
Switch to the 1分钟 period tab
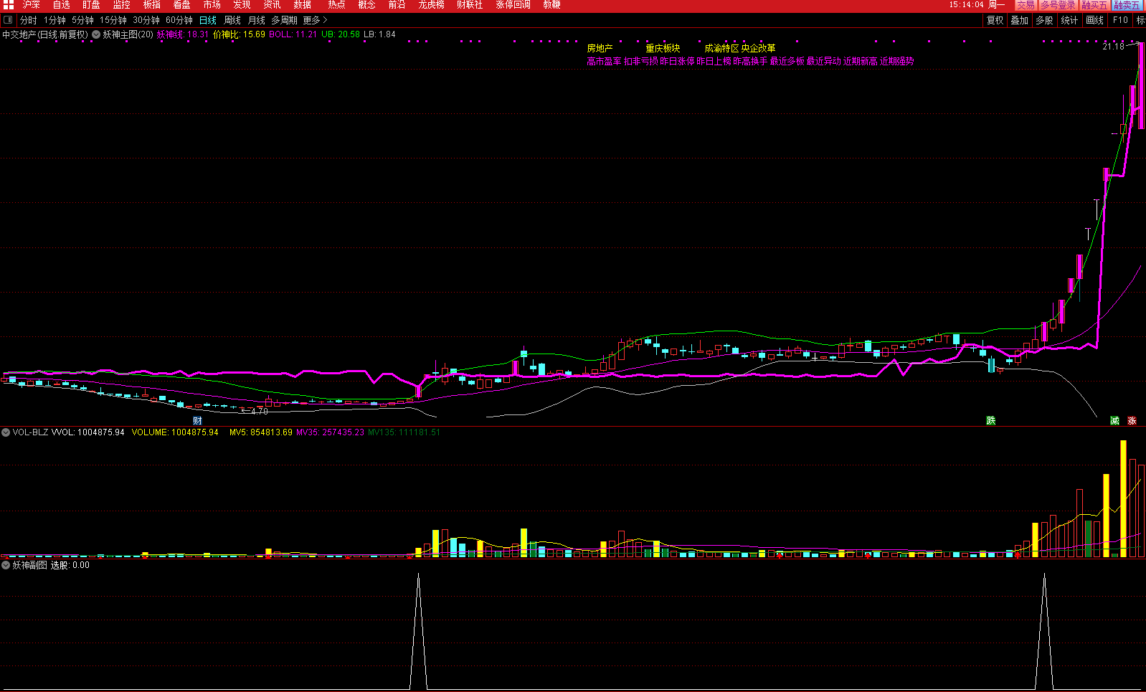(x=55, y=20)
